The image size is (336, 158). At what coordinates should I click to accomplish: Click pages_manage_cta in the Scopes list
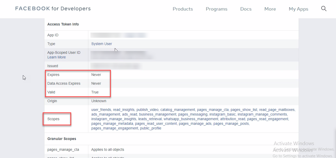[213, 110]
